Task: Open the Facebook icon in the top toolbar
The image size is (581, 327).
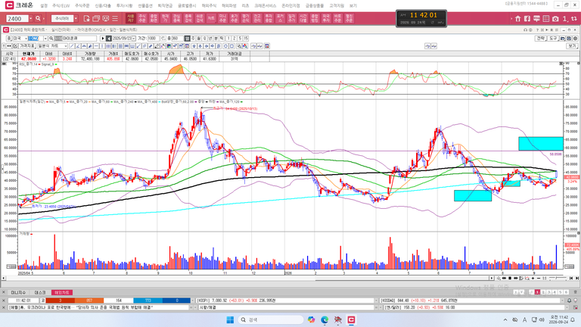Action: tap(527, 18)
